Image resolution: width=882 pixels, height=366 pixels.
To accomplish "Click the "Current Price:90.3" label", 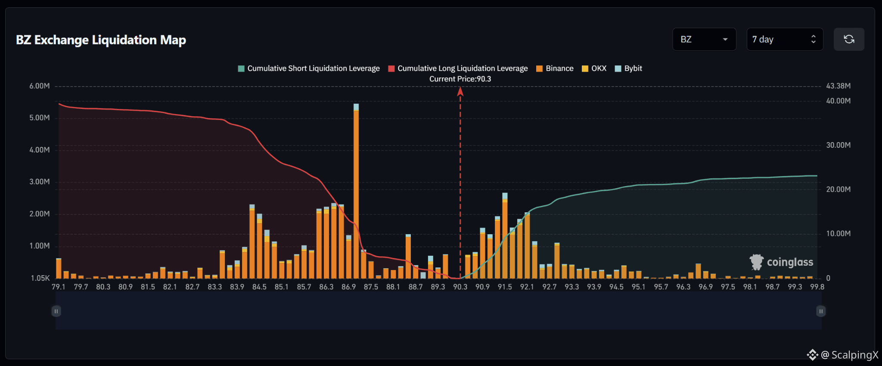I will 460,79.
